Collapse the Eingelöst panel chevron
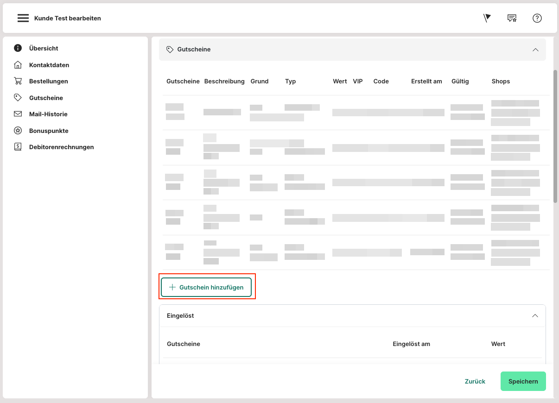Viewport: 559px width, 403px height. pyautogui.click(x=535, y=316)
